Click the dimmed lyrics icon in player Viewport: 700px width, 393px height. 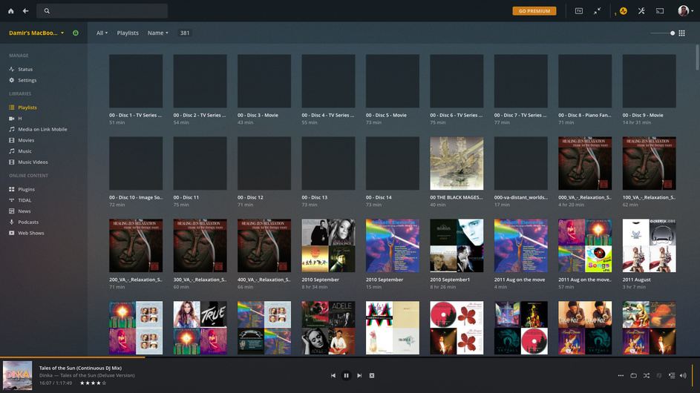tap(659, 376)
